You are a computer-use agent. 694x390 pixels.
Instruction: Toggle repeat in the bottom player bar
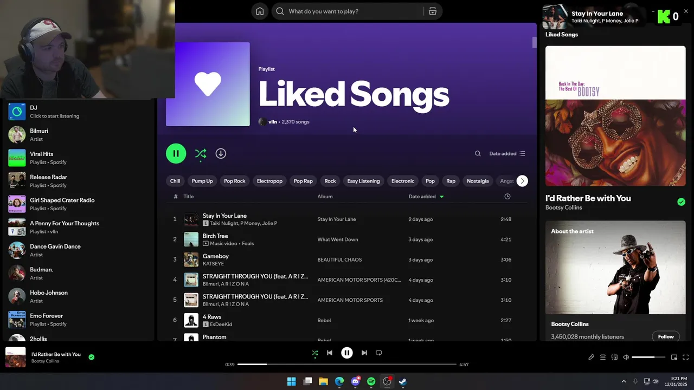click(379, 353)
